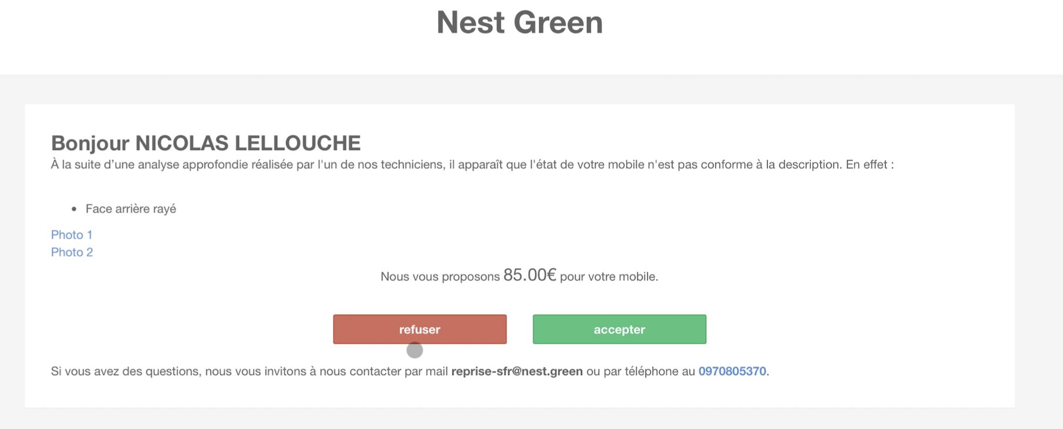Click the pour votre mobile text
This screenshot has width=1063, height=429.
[x=609, y=277]
